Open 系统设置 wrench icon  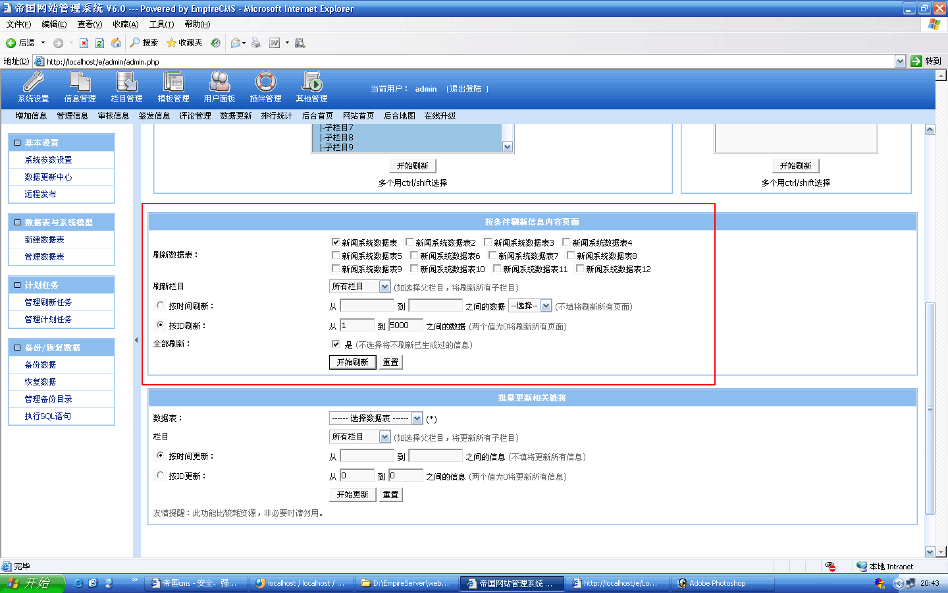(33, 82)
